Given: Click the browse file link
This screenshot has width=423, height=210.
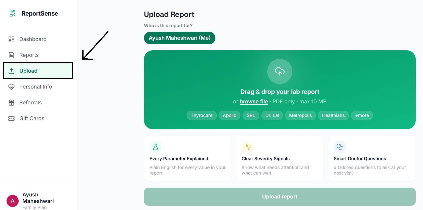Looking at the screenshot, I should (254, 102).
